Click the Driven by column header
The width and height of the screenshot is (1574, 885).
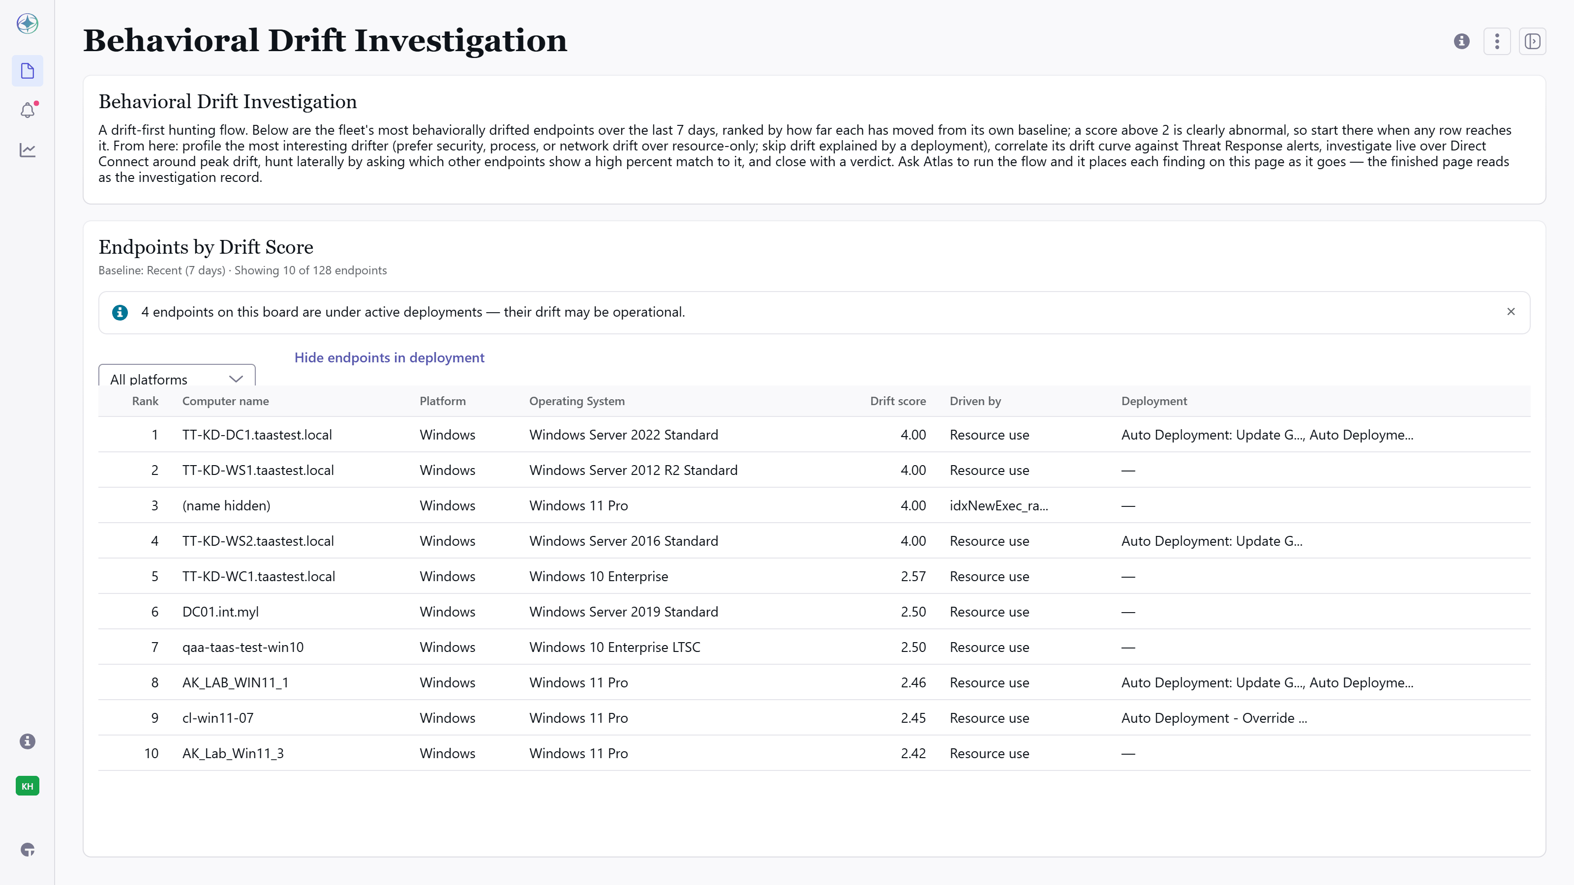[x=975, y=401]
